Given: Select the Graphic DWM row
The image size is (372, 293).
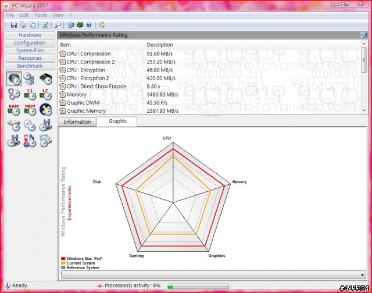Looking at the screenshot, I should coord(209,103).
